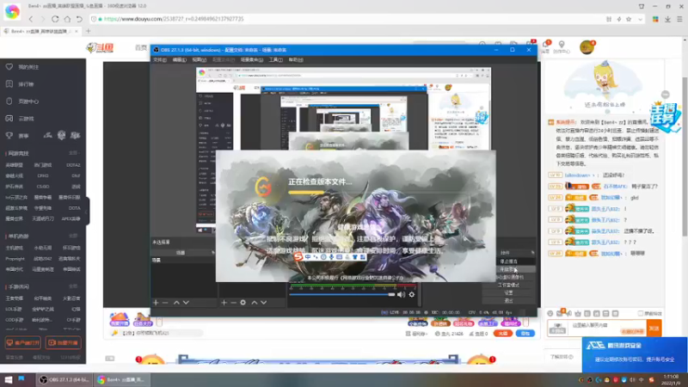This screenshot has height=387, width=688.
Task: Open source properties gear in OBS
Action: (x=243, y=303)
